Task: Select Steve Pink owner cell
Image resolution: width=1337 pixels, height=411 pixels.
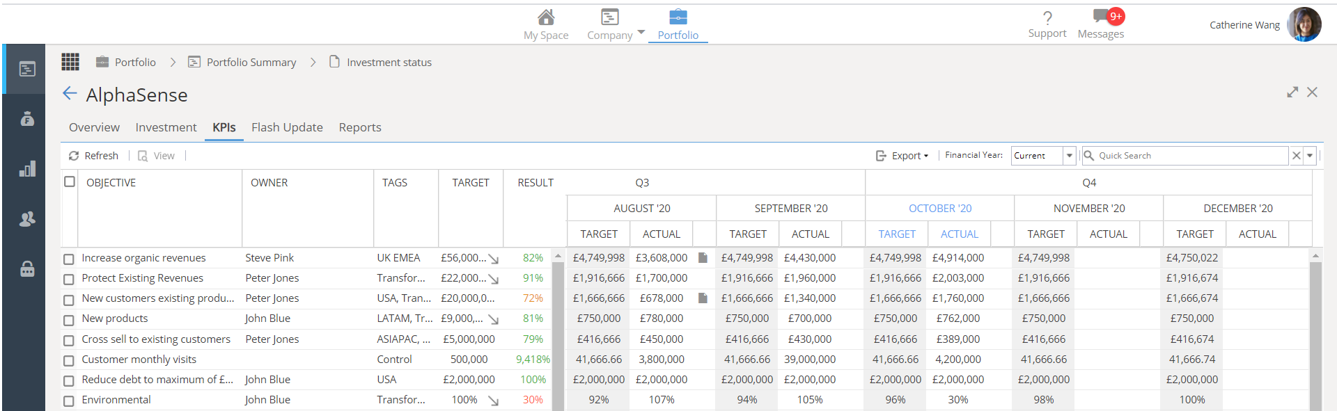Action: [x=269, y=257]
